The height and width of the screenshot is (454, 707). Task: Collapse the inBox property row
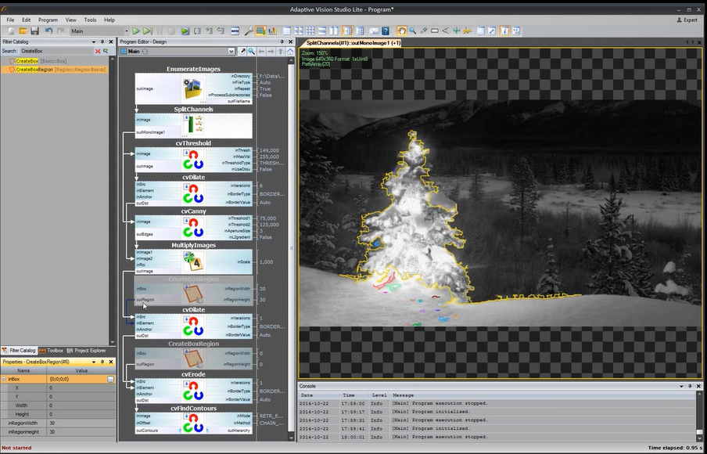(4, 379)
